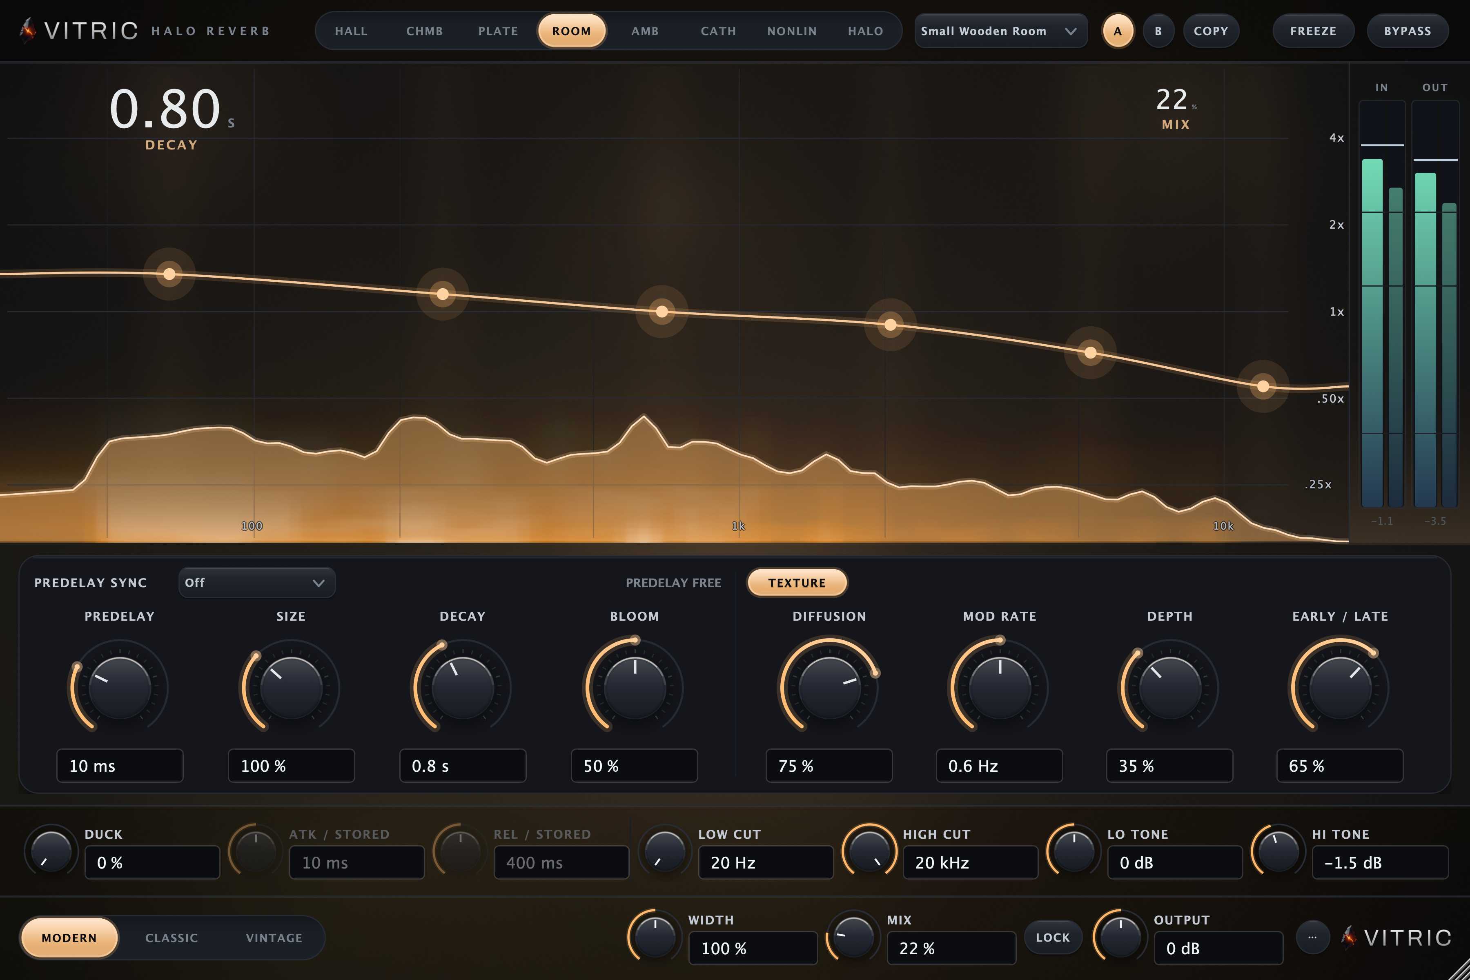The image size is (1470, 980).
Task: Open the three-dots more options button
Action: 1312,937
